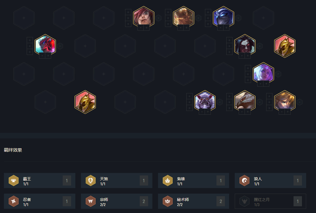The image size is (316, 213).
Task: Click the inactive 腥红之月 trait card
Action: (270, 201)
